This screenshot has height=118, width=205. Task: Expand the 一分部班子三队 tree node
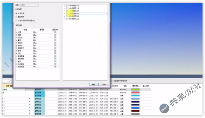tap(65, 11)
